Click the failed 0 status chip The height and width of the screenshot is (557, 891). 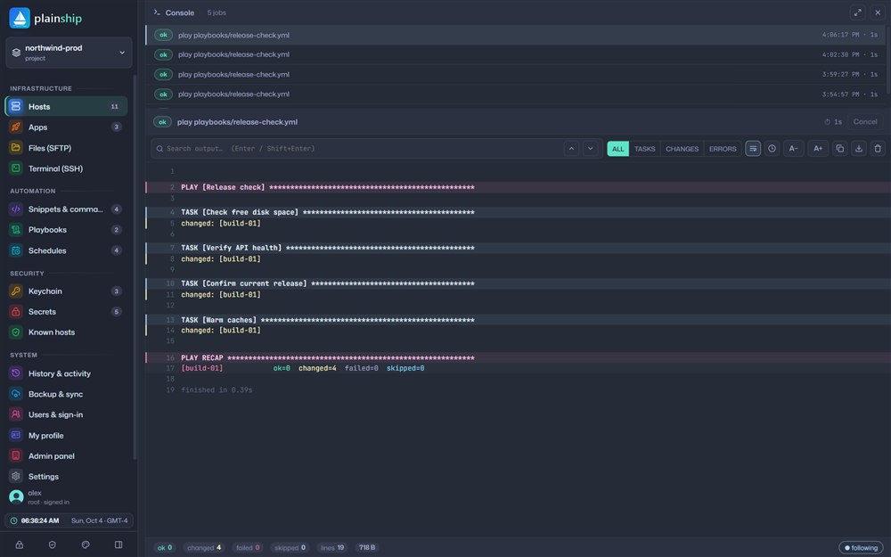click(248, 548)
